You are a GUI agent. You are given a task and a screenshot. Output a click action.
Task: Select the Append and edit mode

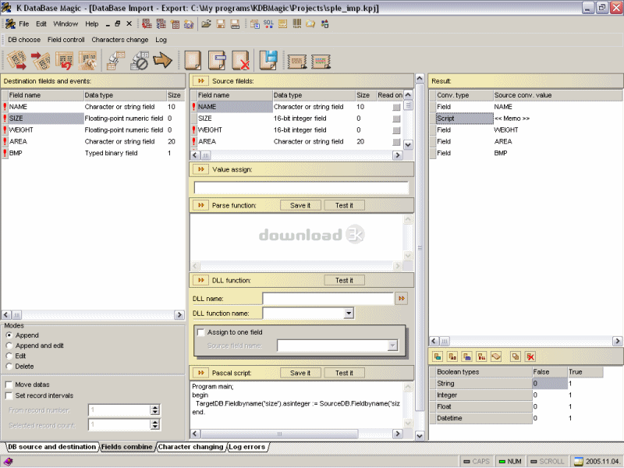(x=9, y=346)
